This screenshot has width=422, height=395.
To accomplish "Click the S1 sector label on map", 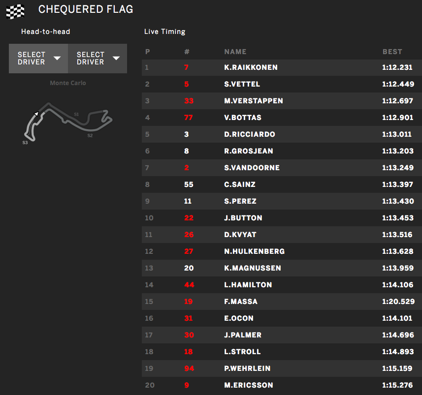I will (76, 114).
